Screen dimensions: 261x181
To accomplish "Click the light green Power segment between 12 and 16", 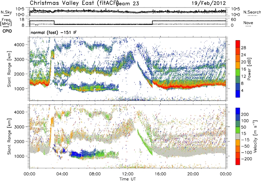I will click(238, 73).
